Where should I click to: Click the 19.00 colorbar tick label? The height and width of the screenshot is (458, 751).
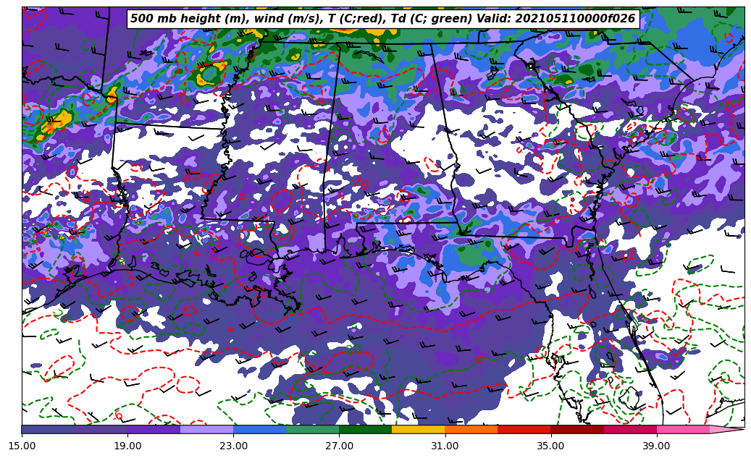pyautogui.click(x=127, y=446)
